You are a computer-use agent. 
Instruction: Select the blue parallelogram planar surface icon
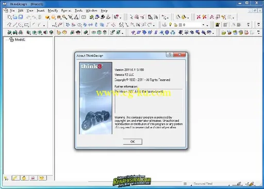click(x=139, y=32)
